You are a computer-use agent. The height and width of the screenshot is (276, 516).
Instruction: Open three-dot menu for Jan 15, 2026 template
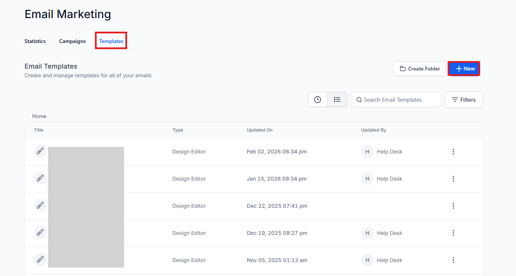(453, 179)
